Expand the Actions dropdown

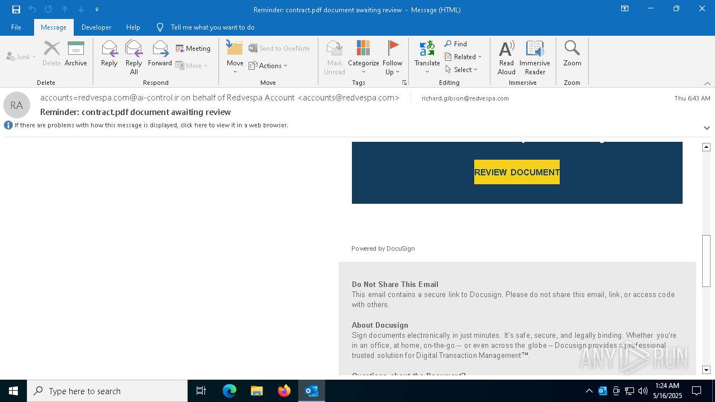pos(268,65)
